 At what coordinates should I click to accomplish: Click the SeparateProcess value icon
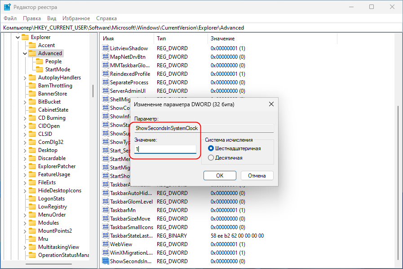click(x=106, y=82)
